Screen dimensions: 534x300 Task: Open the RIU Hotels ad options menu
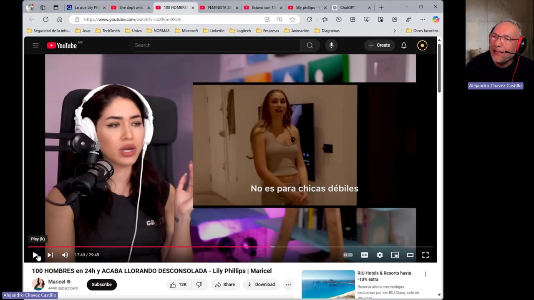tap(426, 274)
